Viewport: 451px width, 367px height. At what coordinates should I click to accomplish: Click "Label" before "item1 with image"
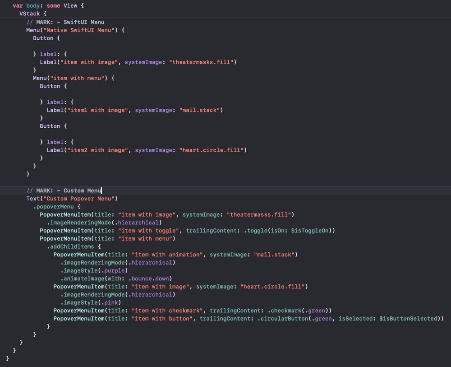pyautogui.click(x=55, y=110)
